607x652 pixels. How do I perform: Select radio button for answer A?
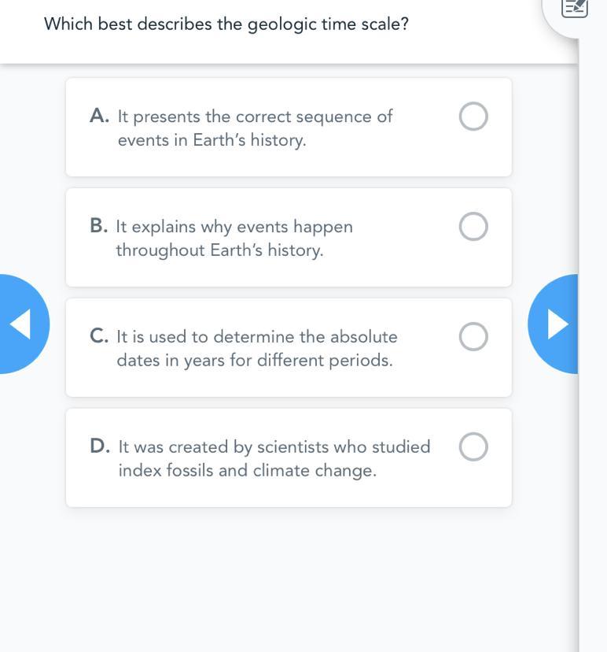tap(473, 117)
